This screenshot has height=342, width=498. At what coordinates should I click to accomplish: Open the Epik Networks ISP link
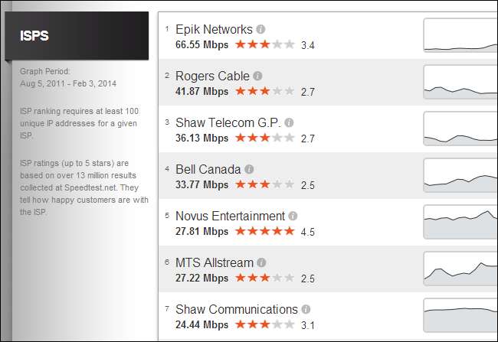coord(214,30)
